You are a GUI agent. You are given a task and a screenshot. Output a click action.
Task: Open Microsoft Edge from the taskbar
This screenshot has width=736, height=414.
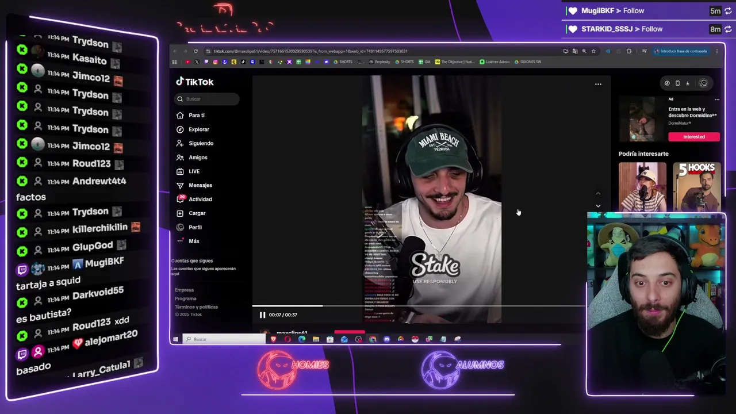click(302, 339)
